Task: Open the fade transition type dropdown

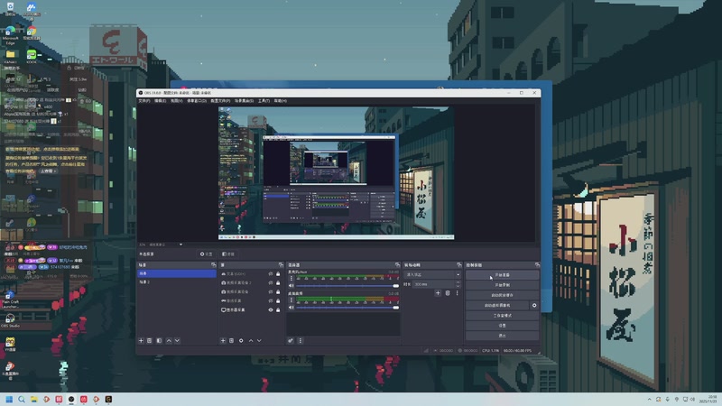Action: point(432,274)
